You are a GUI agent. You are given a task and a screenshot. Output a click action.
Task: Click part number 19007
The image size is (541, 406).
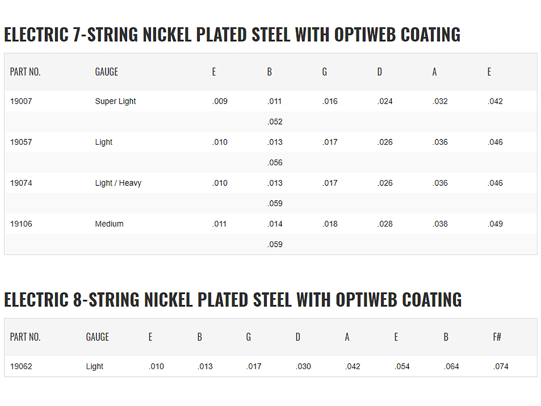[21, 101]
